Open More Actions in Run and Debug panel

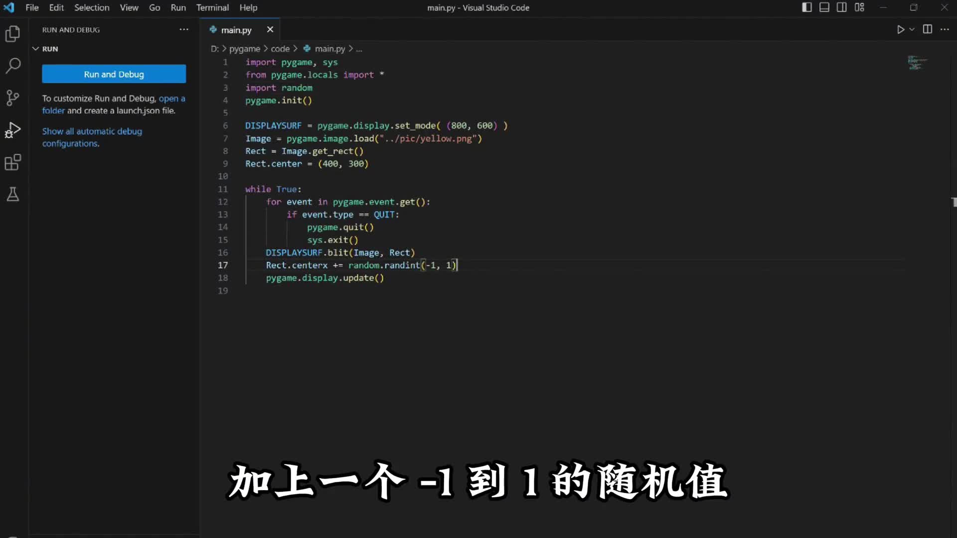tap(183, 29)
